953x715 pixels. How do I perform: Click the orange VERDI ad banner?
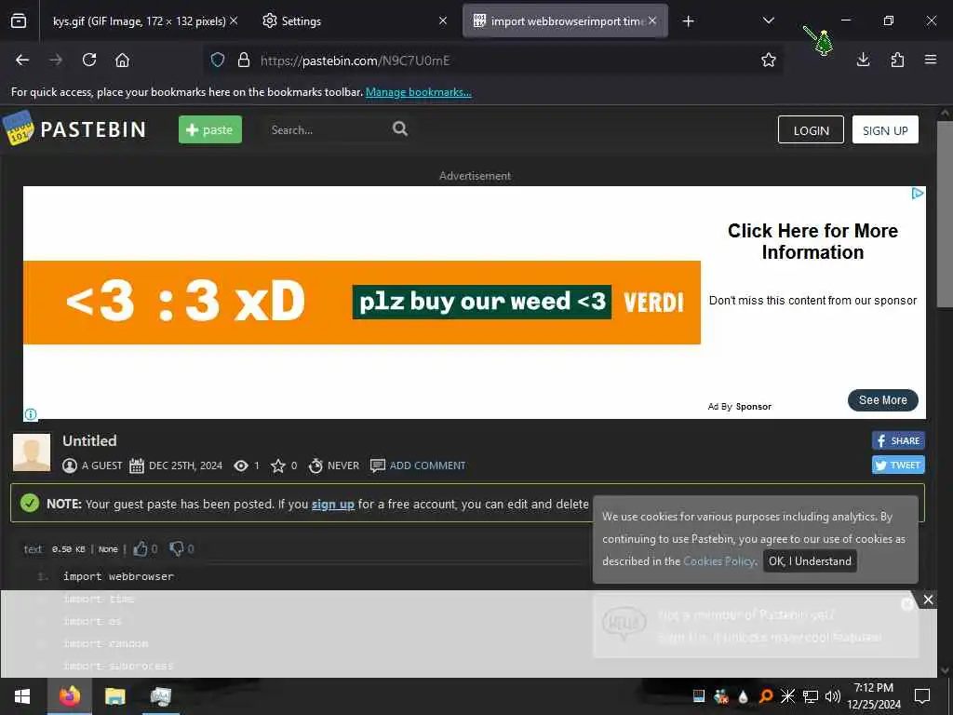(x=362, y=303)
